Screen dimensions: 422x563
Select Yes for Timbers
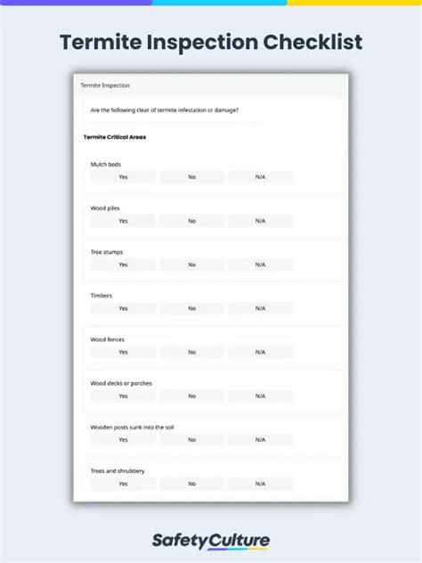(x=123, y=308)
